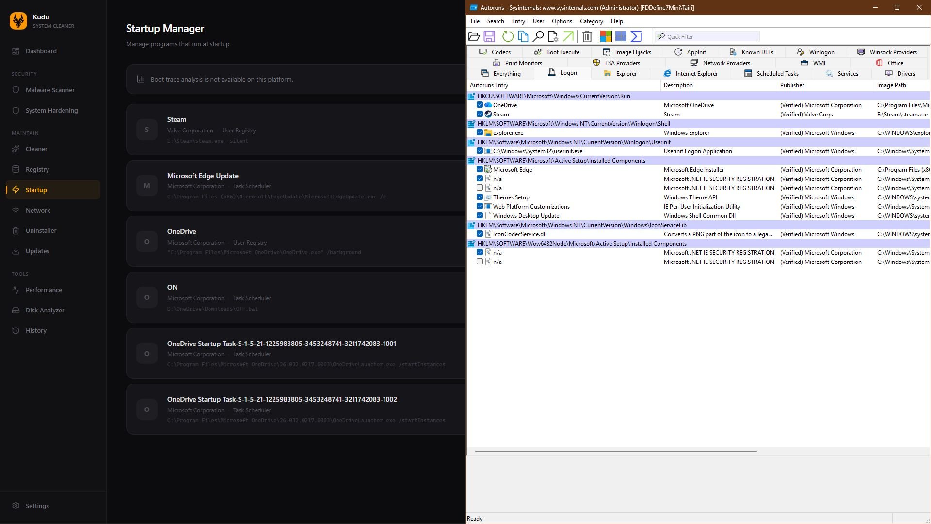The image size is (931, 524).
Task: Click the Open file icon in Autoruns toolbar
Action: [x=474, y=36]
